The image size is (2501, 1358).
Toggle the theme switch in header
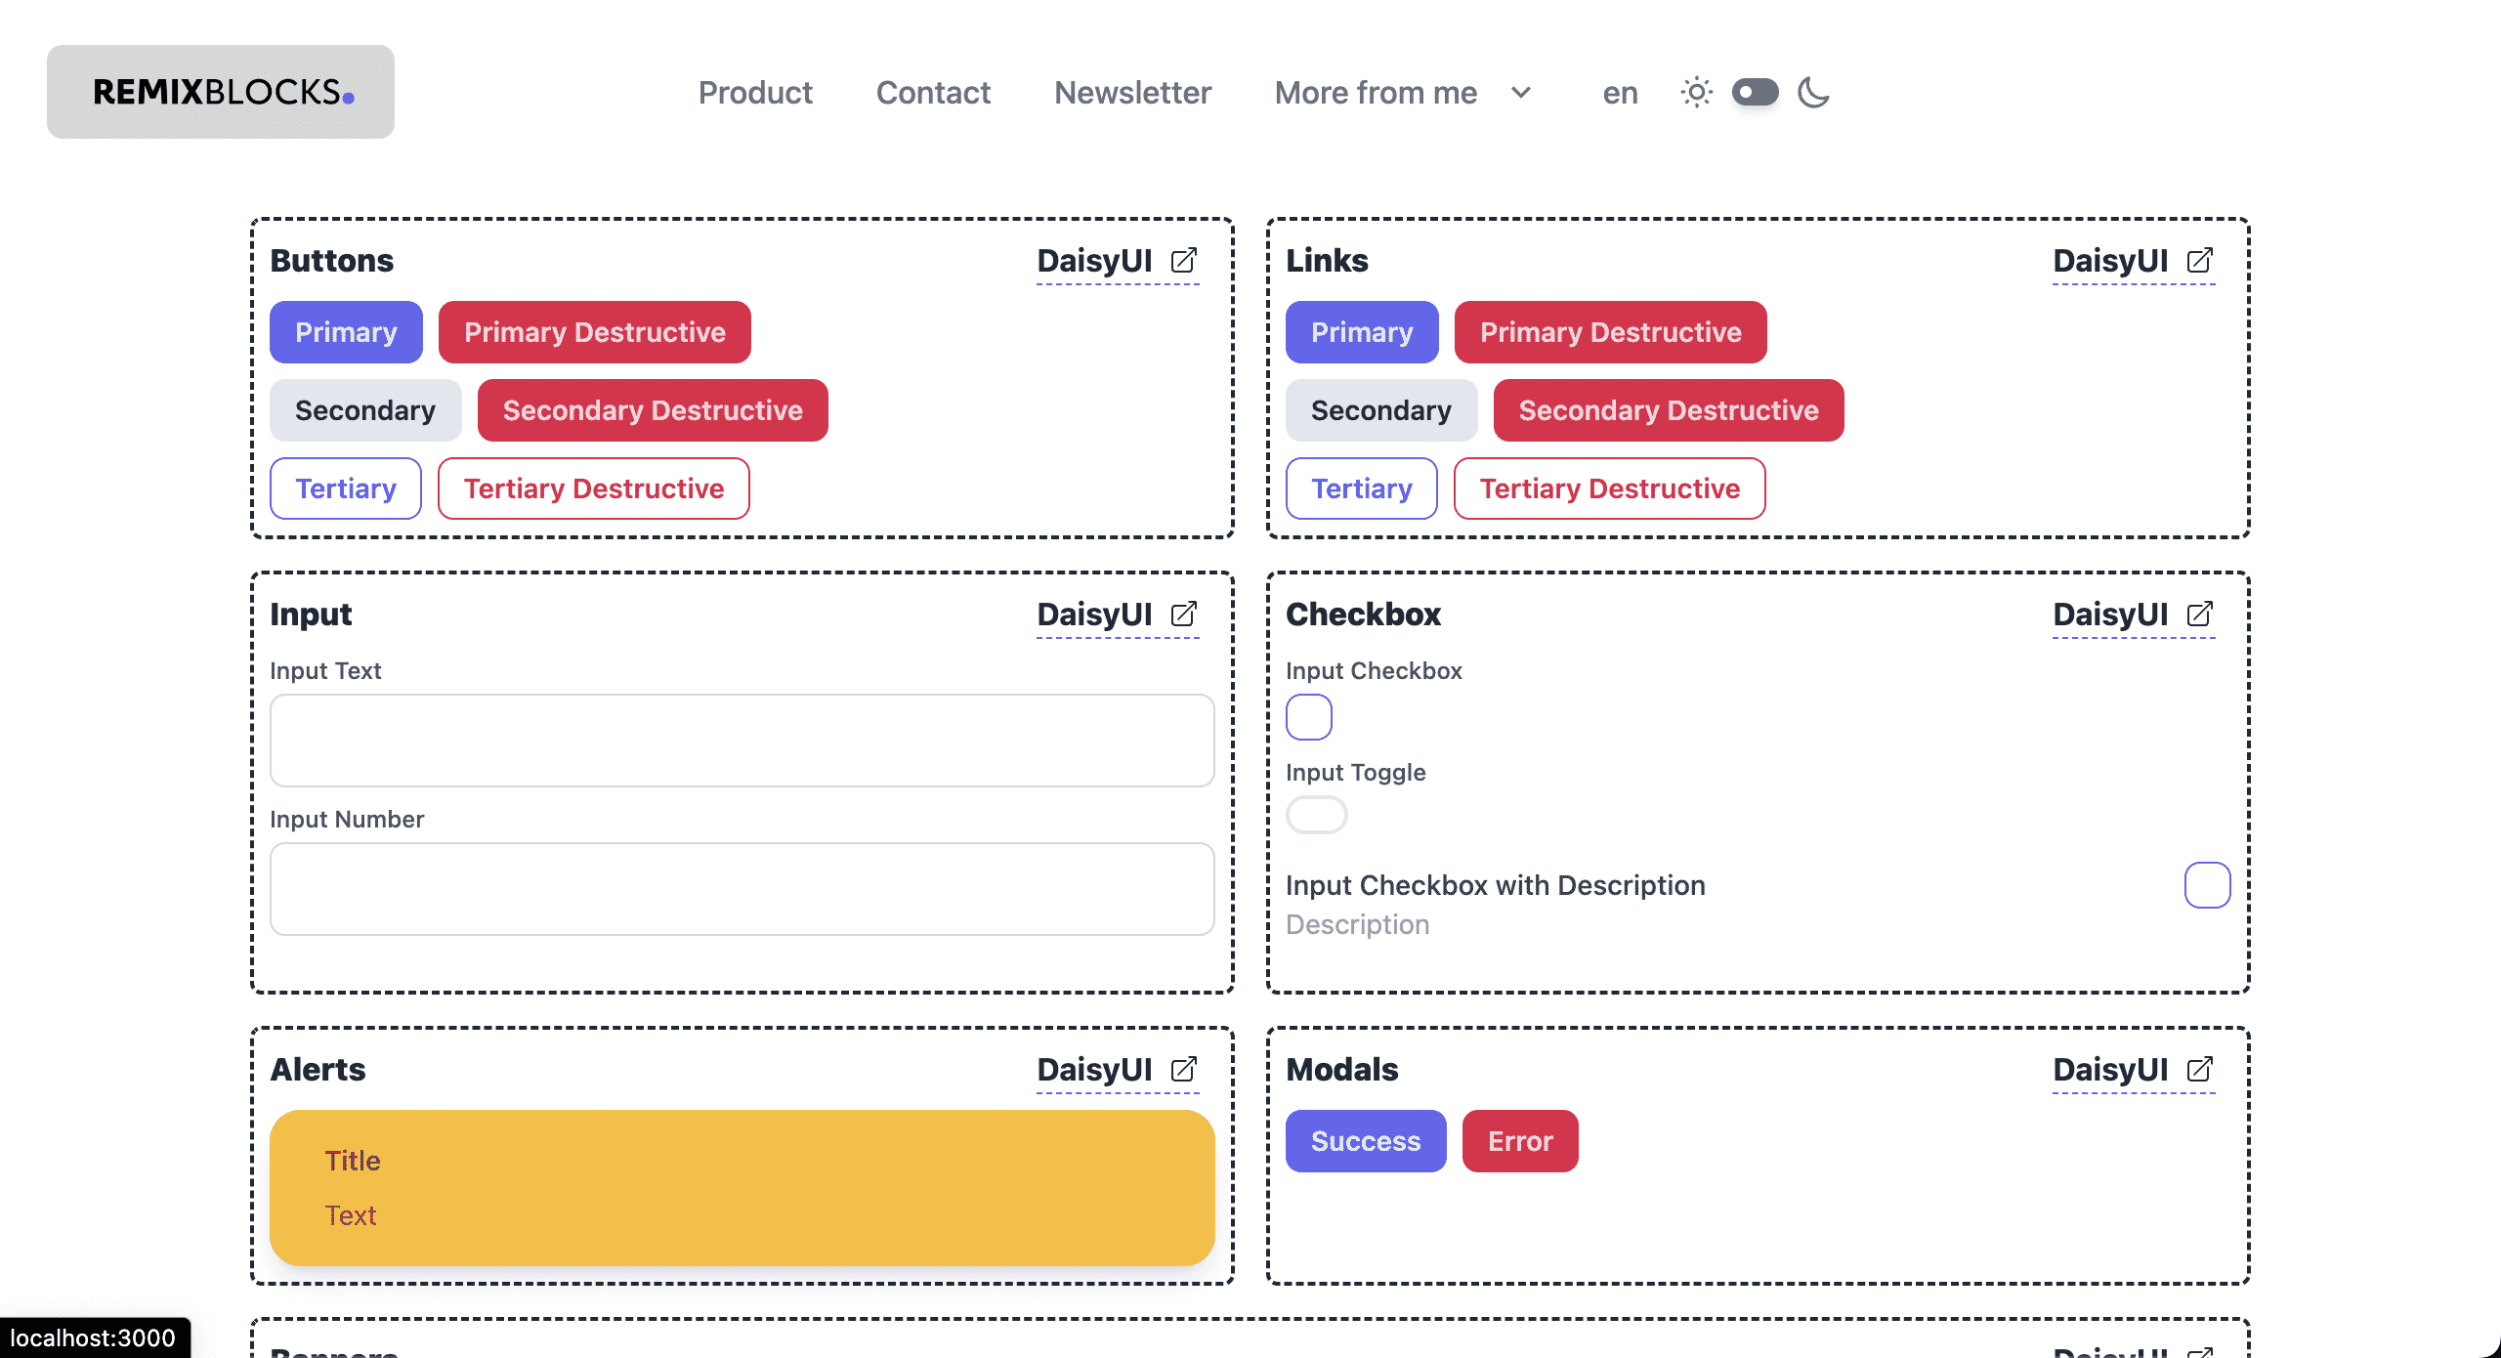pos(1755,93)
